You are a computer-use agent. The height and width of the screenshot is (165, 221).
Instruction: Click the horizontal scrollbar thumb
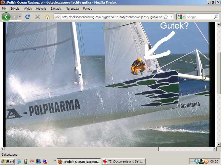point(81,149)
